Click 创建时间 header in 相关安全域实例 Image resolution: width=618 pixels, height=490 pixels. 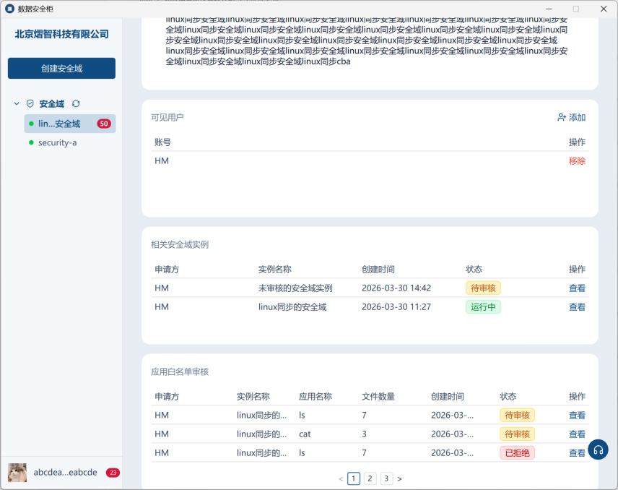click(378, 270)
